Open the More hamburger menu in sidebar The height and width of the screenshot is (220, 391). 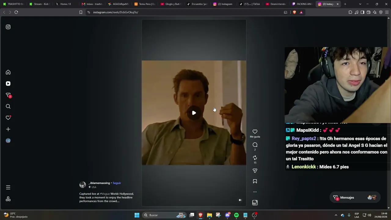tap(8, 187)
